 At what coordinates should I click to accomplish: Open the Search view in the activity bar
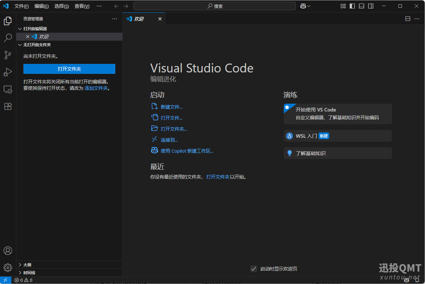click(x=8, y=38)
